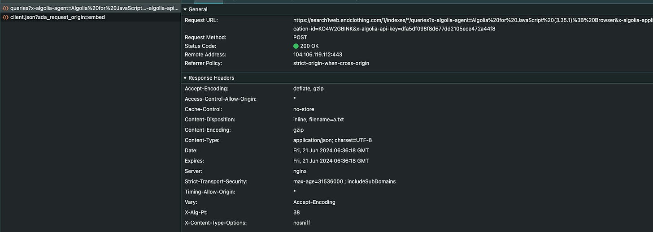Click the Request URL value text

[x=473, y=24]
